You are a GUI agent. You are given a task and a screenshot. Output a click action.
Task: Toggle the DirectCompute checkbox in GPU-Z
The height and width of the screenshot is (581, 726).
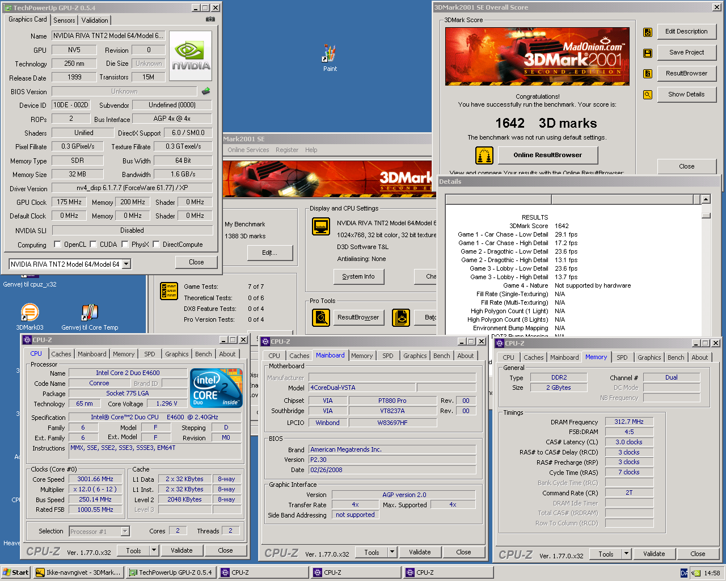[156, 245]
